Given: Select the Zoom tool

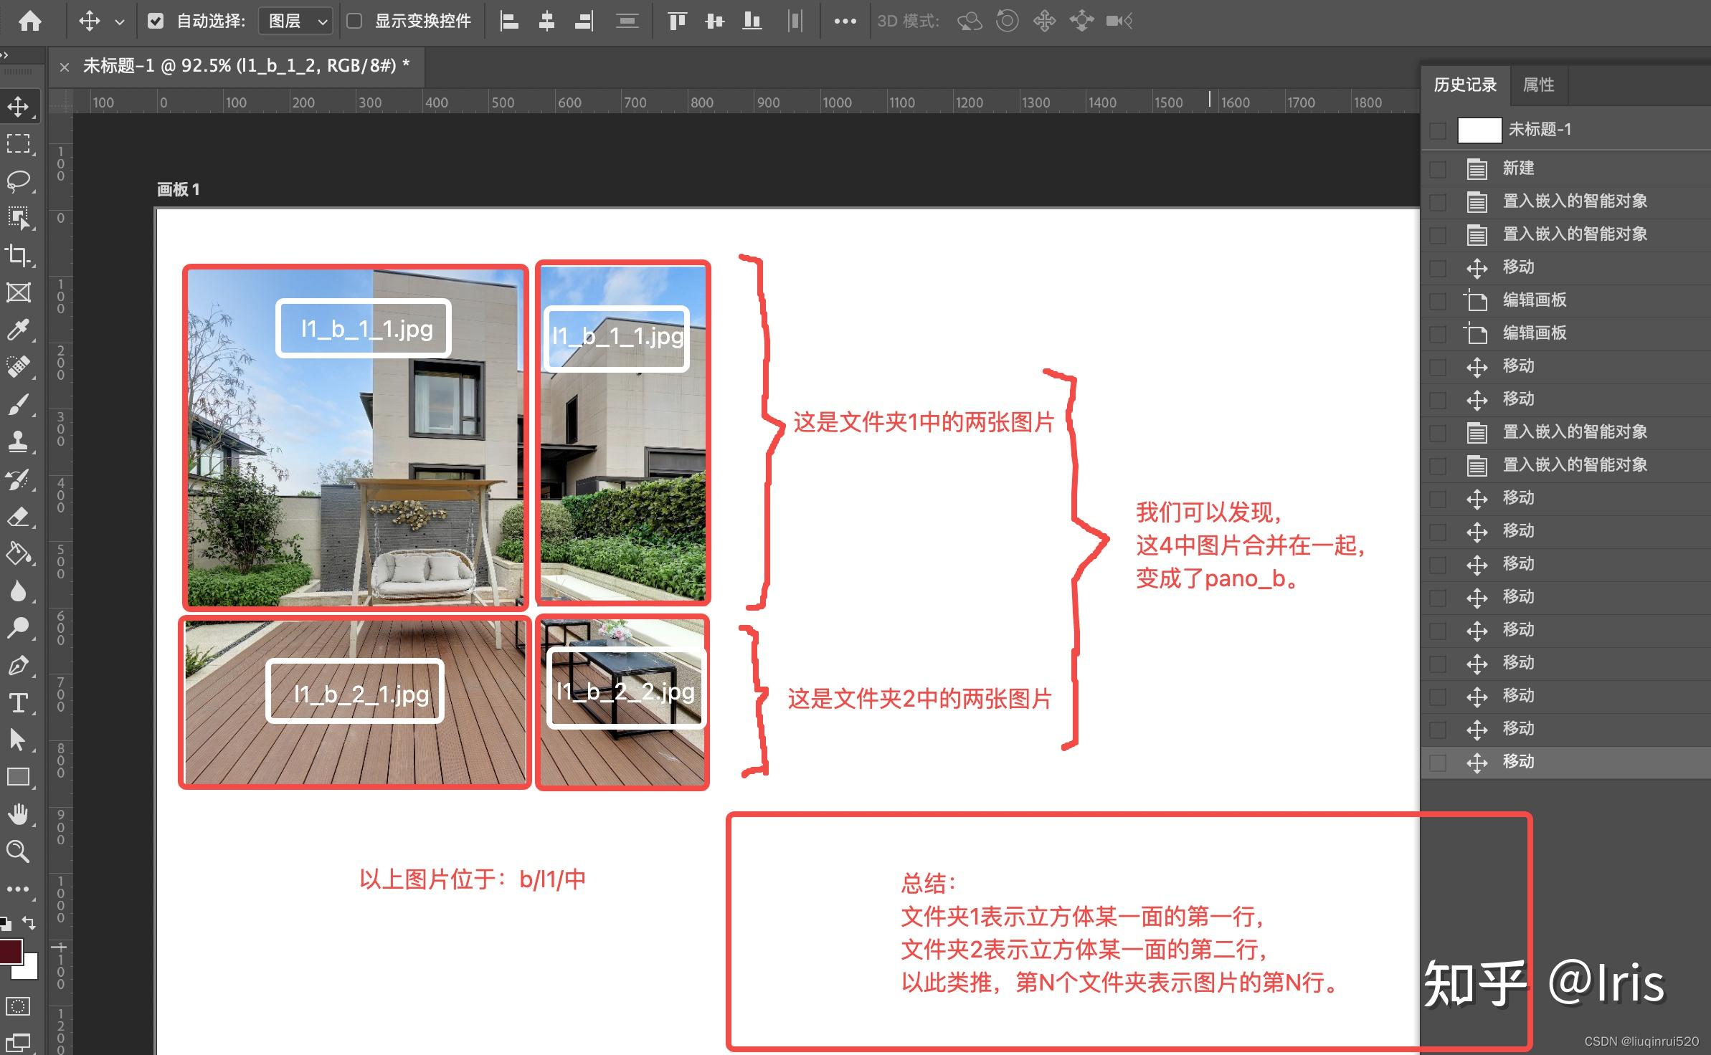Looking at the screenshot, I should tap(19, 851).
